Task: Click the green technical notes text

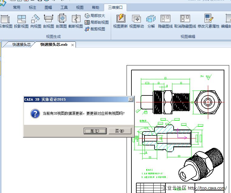Action: 155,174
